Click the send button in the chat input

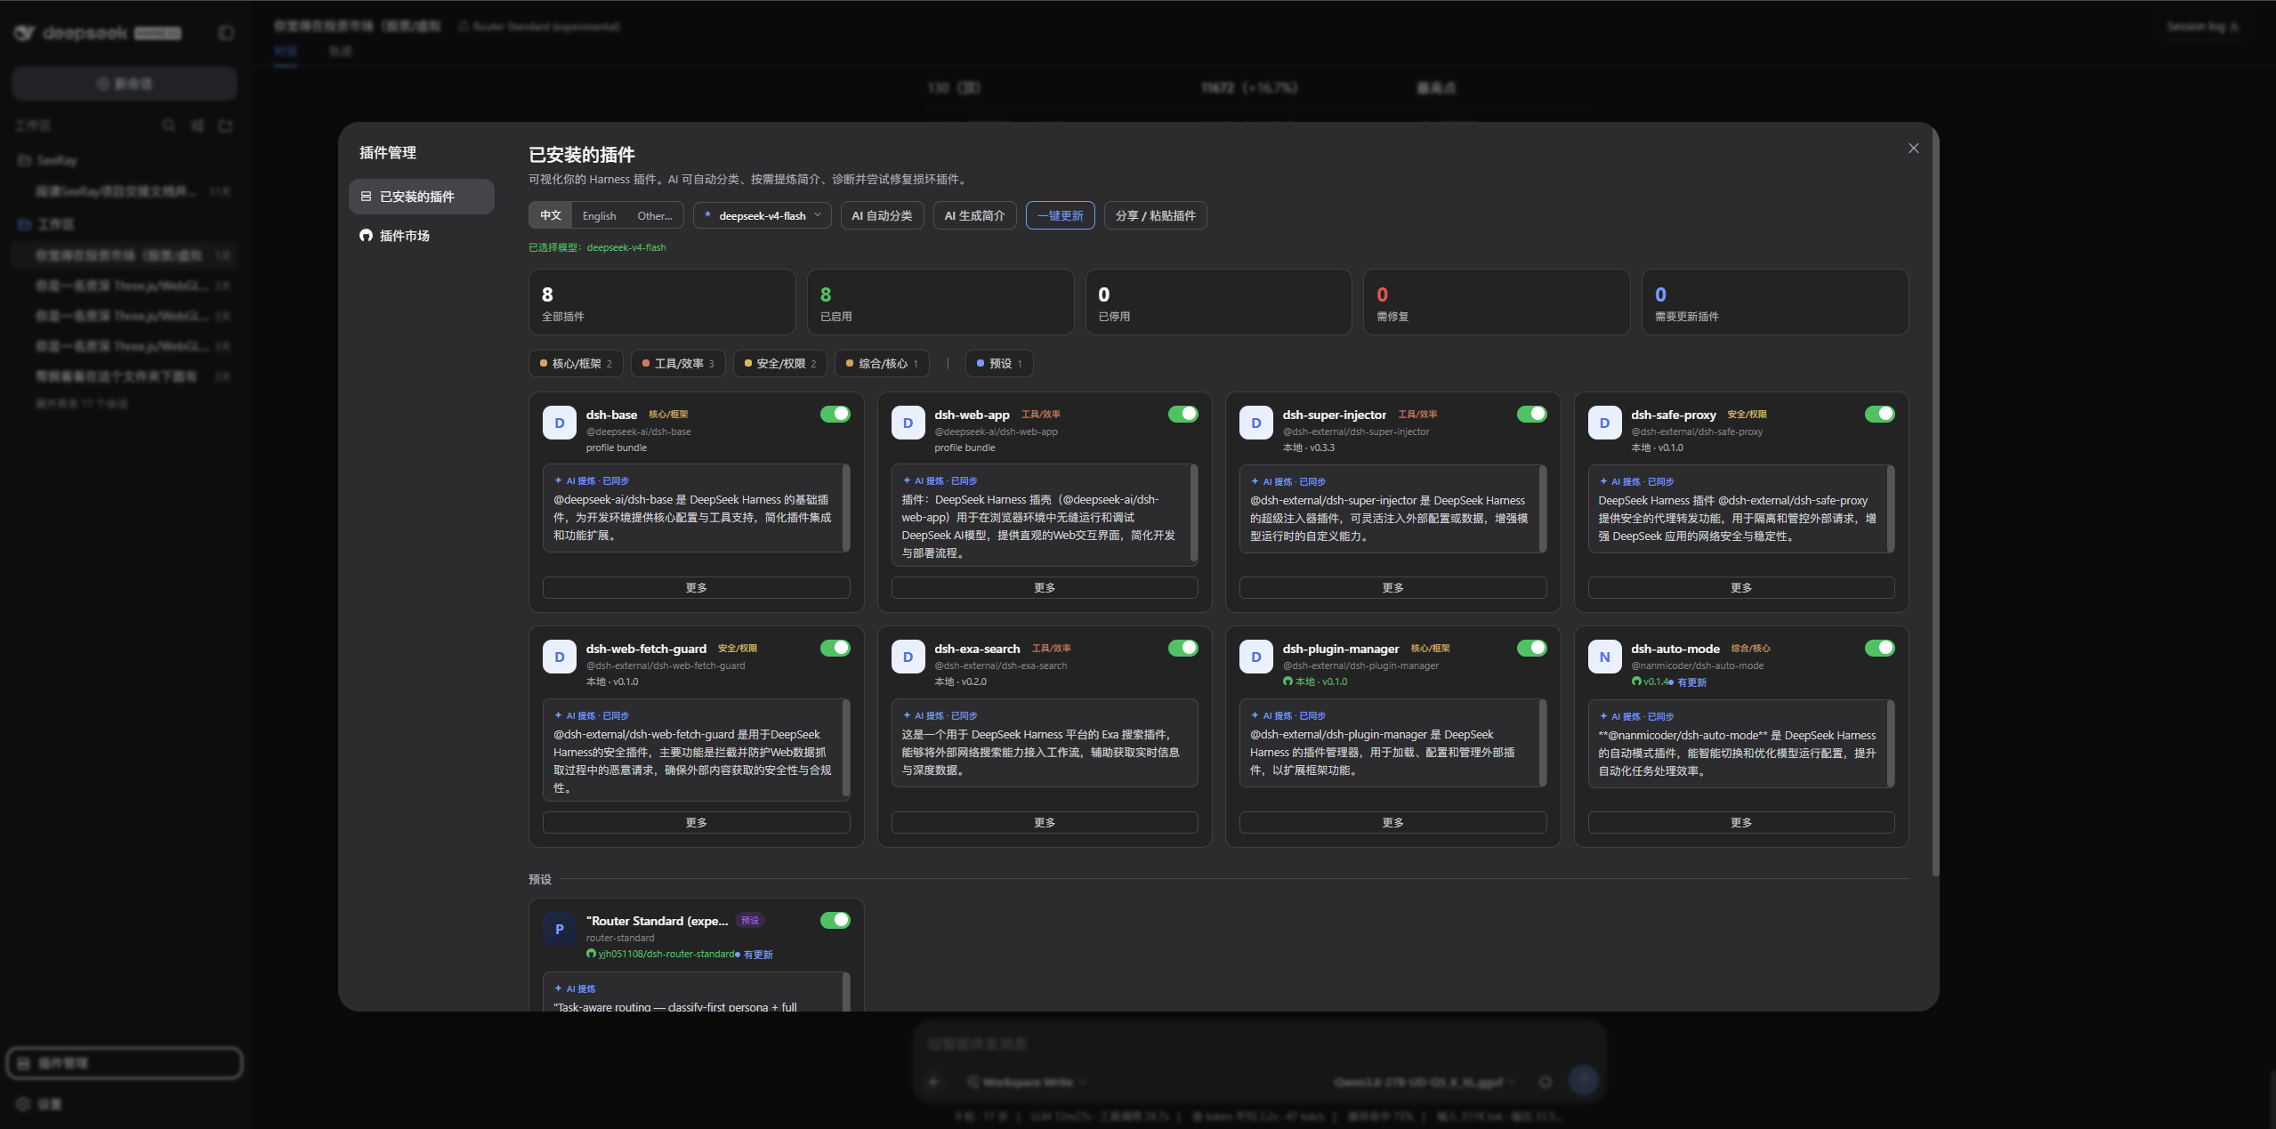click(1583, 1081)
